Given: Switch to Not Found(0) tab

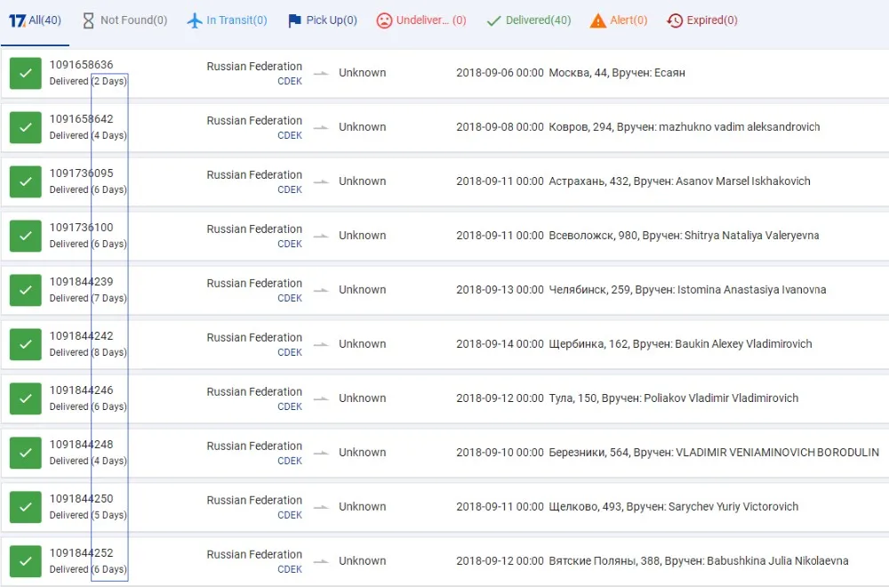Looking at the screenshot, I should coord(124,20).
